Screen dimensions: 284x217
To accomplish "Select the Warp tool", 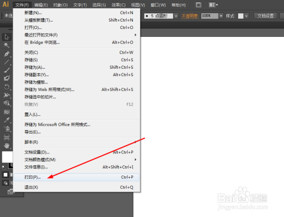I will point(7,95).
